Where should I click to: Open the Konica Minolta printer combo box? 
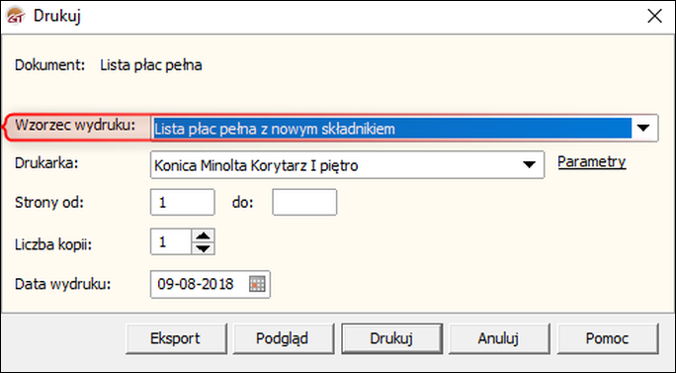click(347, 164)
